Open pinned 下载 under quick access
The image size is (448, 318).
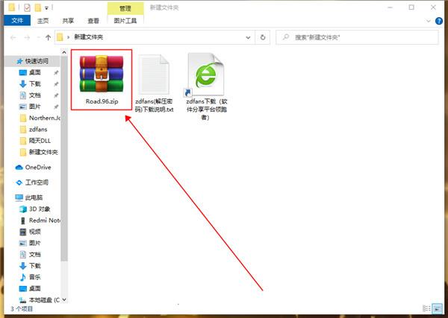(35, 83)
